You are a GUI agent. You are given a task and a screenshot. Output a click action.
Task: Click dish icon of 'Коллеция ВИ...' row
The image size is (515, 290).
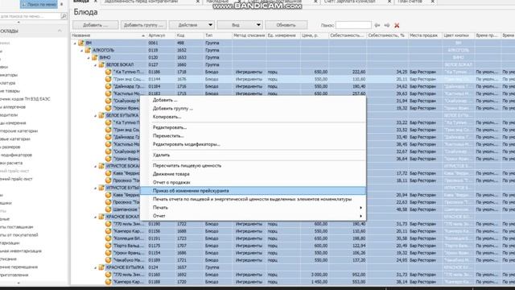pyautogui.click(x=108, y=238)
